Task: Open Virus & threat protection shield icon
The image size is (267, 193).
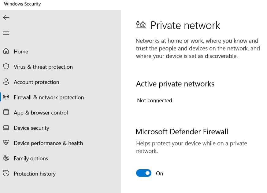Action: pyautogui.click(x=6, y=67)
